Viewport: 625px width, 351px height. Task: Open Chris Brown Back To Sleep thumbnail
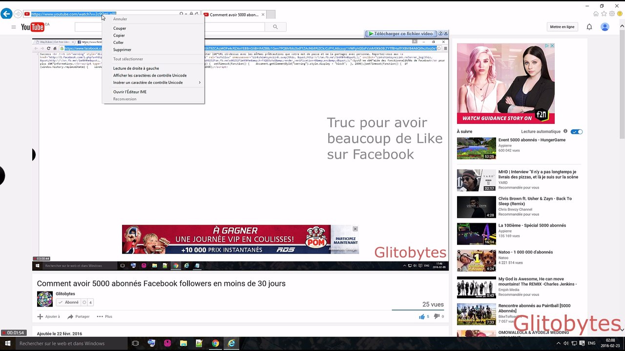tap(476, 207)
